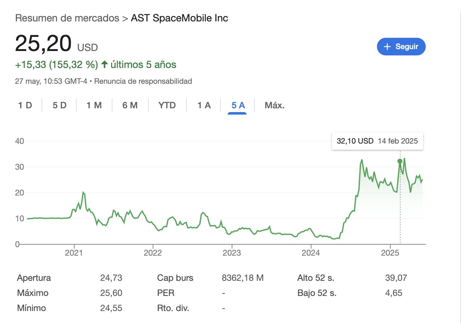Click the Alto 52 s. value 39,07
This screenshot has height=323, width=461.
pyautogui.click(x=396, y=278)
